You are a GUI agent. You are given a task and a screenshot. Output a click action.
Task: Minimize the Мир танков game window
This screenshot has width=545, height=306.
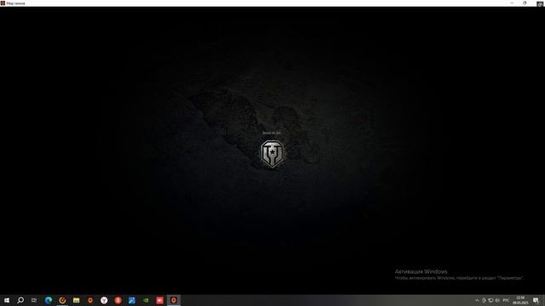pyautogui.click(x=512, y=3)
